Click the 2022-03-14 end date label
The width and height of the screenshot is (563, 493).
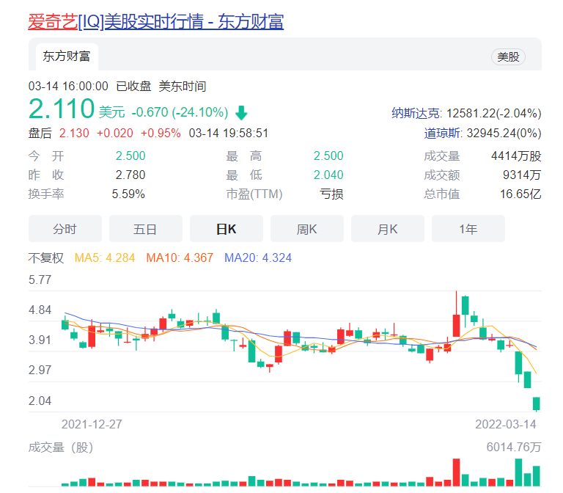tap(506, 424)
